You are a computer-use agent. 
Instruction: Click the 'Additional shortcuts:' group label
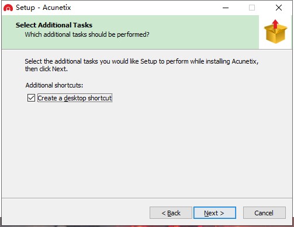pyautogui.click(x=54, y=85)
